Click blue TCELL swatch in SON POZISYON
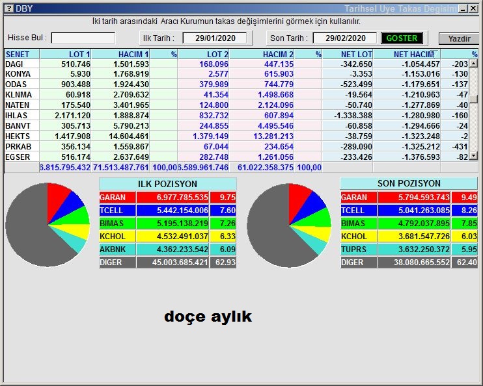 (x=359, y=211)
